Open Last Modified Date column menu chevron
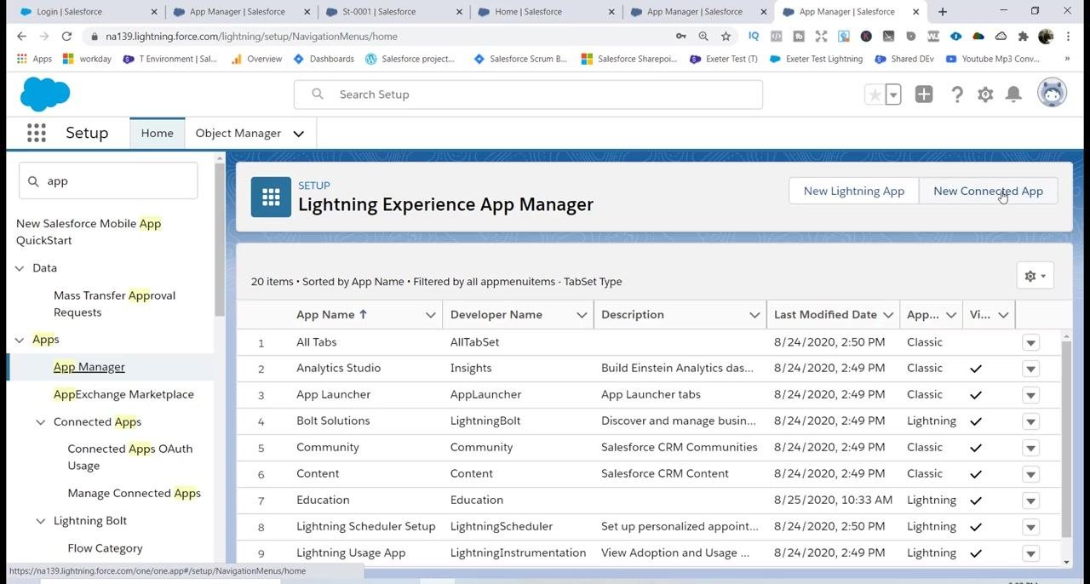 point(888,315)
